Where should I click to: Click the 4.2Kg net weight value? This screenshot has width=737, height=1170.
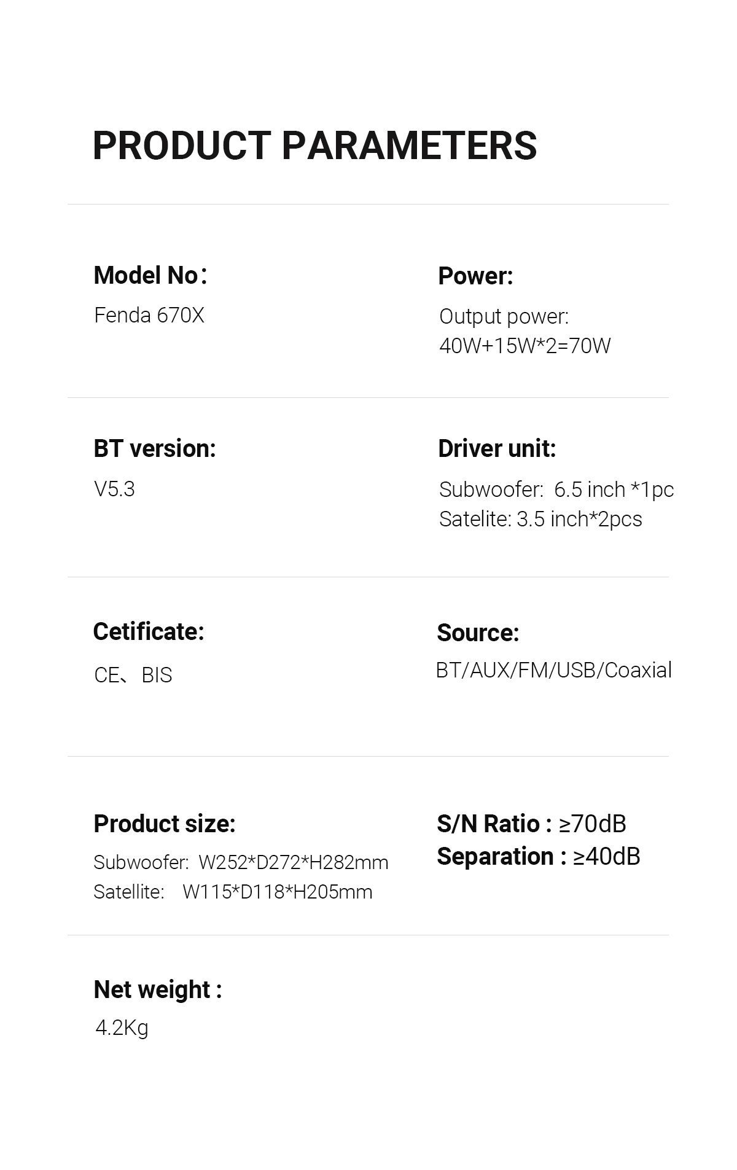click(x=122, y=1027)
